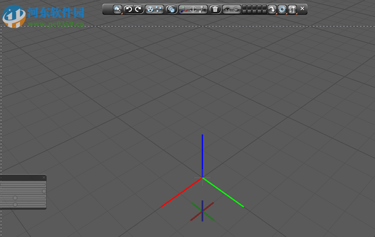Select the circular rotate gizmo tool
Screen dimensions: 375x237
tap(193, 9)
